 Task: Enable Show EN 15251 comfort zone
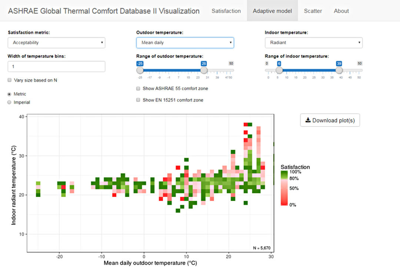138,100
